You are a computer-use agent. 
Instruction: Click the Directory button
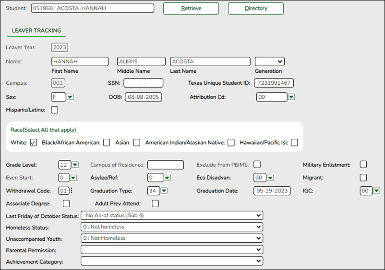[256, 9]
